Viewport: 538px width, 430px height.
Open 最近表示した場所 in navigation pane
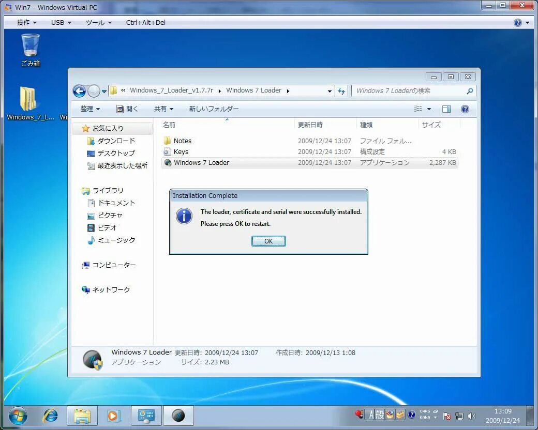point(117,165)
